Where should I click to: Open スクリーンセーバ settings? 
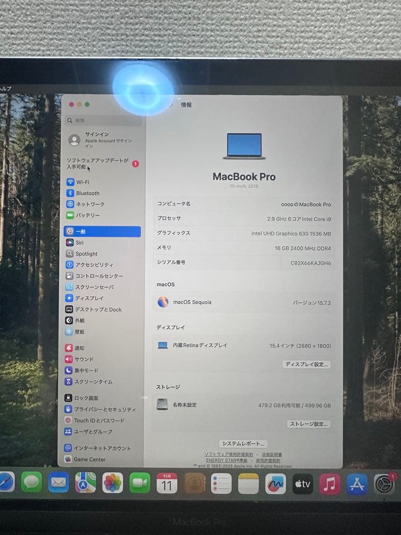90,287
